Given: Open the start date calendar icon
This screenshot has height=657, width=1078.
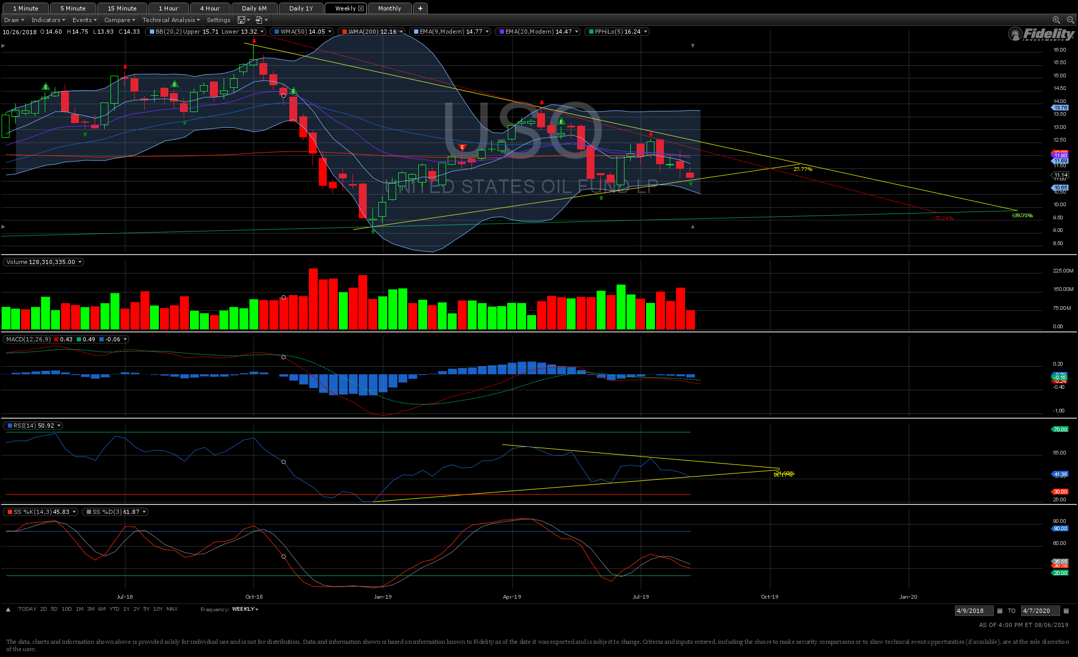Looking at the screenshot, I should (x=1000, y=611).
